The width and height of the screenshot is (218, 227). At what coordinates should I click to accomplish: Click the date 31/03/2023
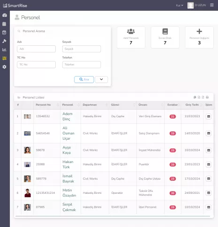click(192, 116)
